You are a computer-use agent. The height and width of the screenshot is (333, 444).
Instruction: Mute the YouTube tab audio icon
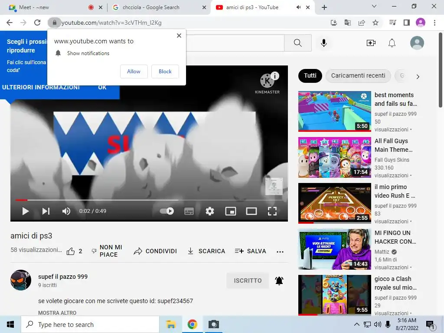(298, 7)
